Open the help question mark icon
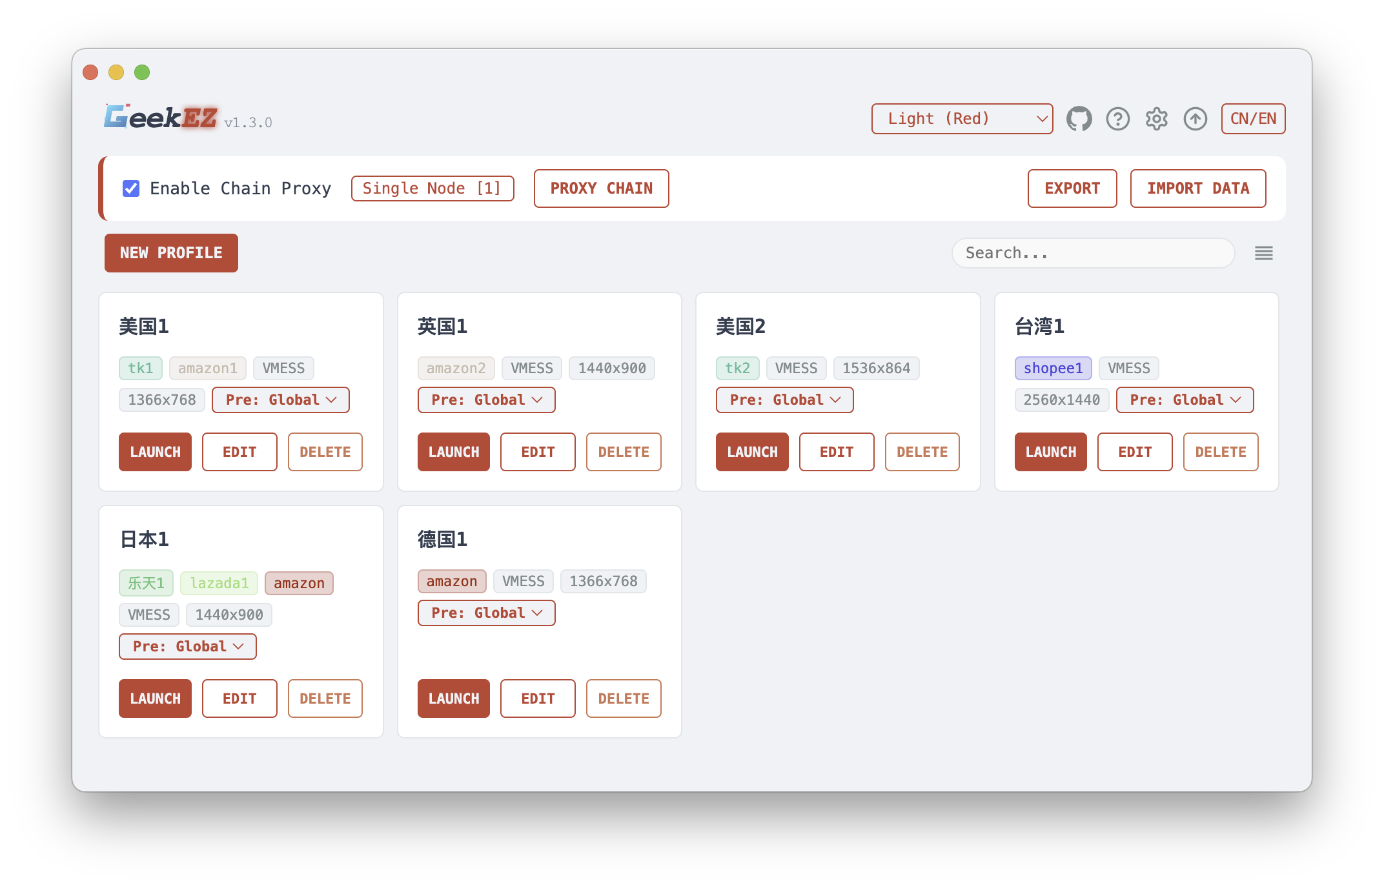 [1117, 119]
